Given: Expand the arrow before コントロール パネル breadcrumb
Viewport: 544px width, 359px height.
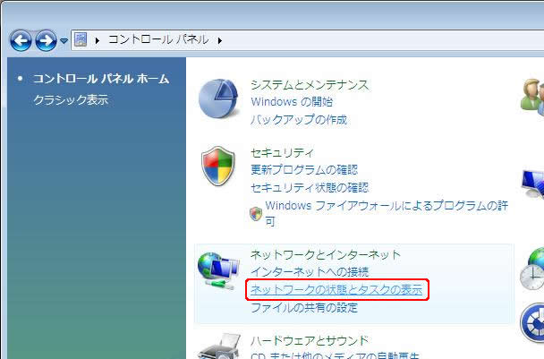Looking at the screenshot, I should pyautogui.click(x=98, y=40).
